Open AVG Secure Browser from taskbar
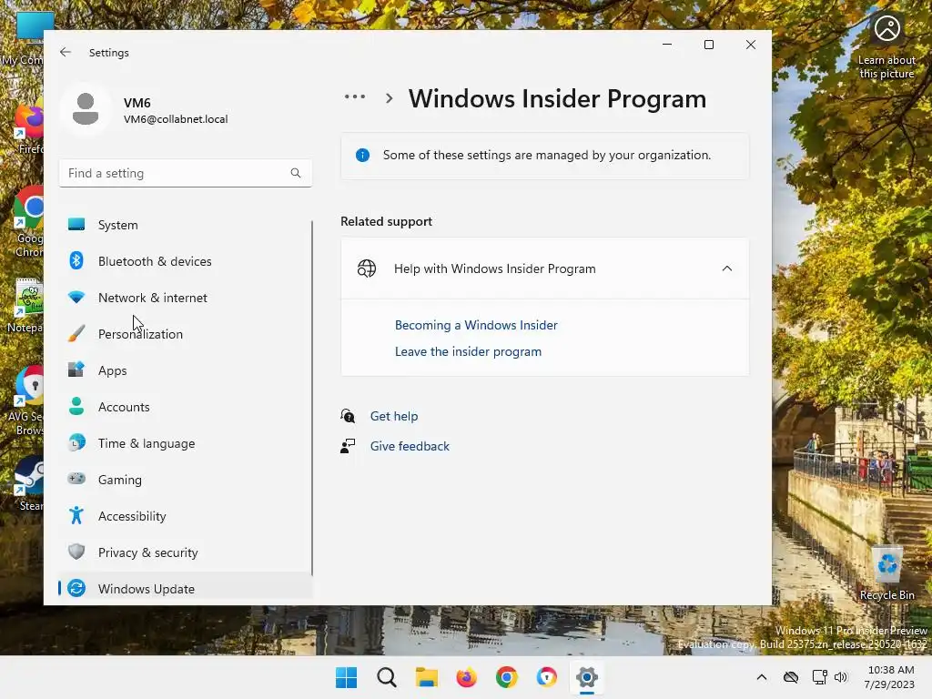932x699 pixels. pyautogui.click(x=546, y=677)
